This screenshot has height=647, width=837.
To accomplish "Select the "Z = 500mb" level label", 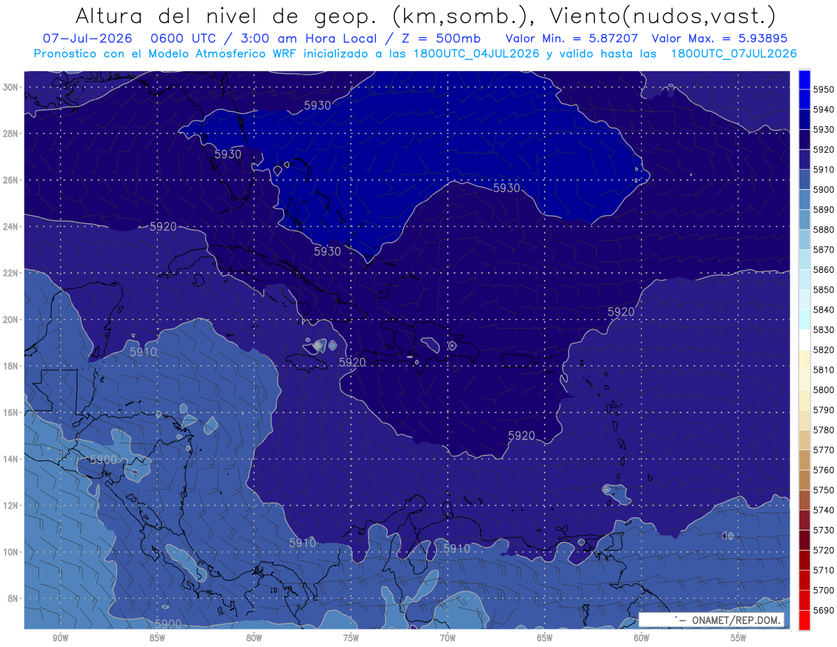I will tap(441, 38).
